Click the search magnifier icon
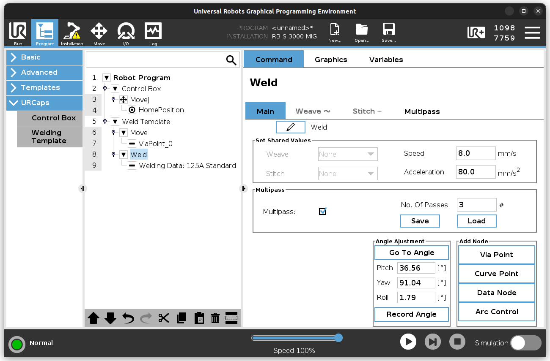This screenshot has width=550, height=361. click(231, 60)
